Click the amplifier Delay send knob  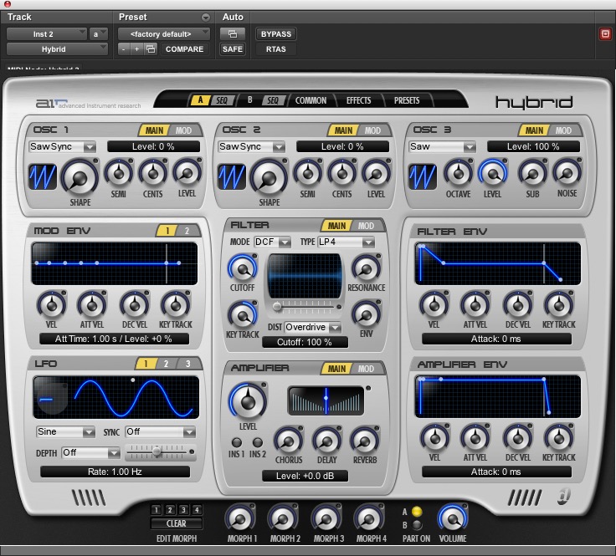(327, 441)
